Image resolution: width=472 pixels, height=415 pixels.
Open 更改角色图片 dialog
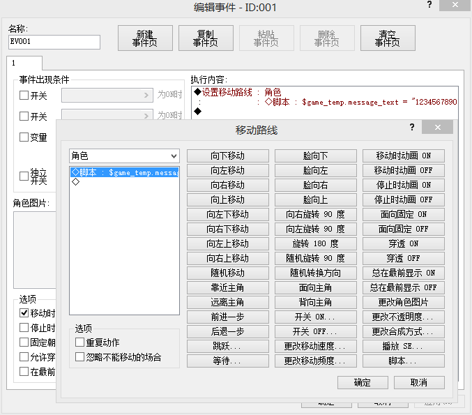point(404,303)
